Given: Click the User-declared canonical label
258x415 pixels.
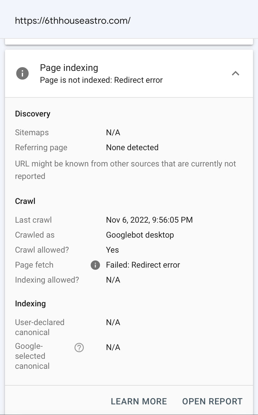Looking at the screenshot, I should tap(40, 327).
